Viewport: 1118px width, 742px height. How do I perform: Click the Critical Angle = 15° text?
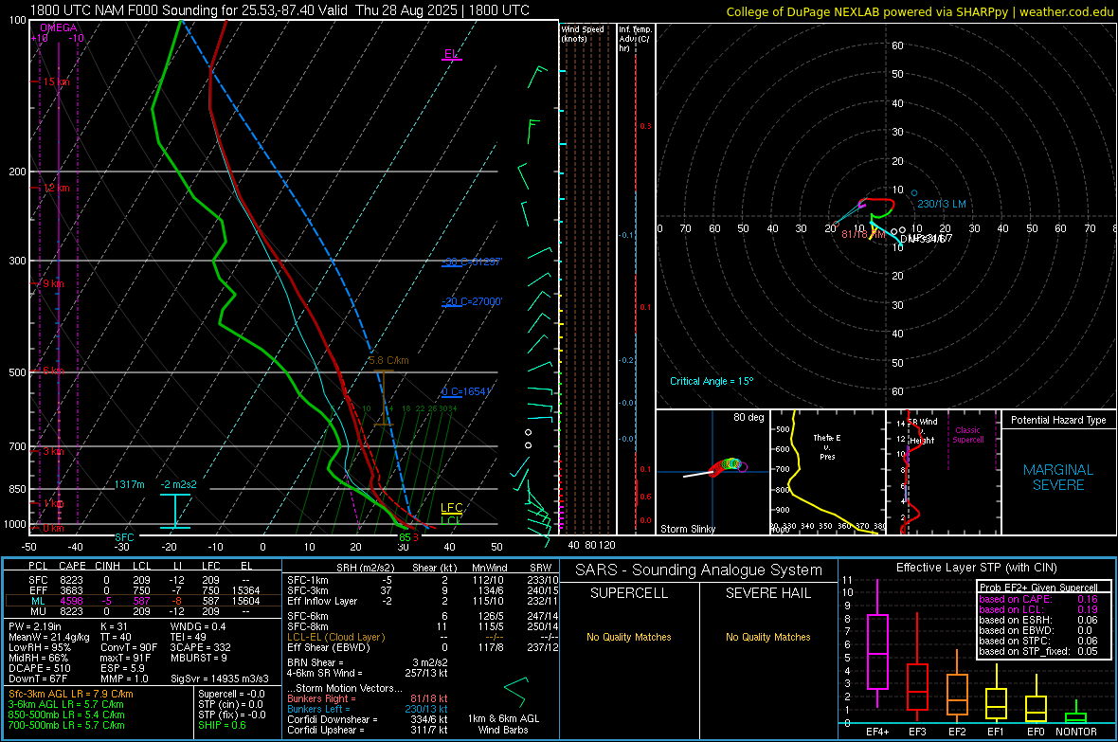click(x=712, y=381)
